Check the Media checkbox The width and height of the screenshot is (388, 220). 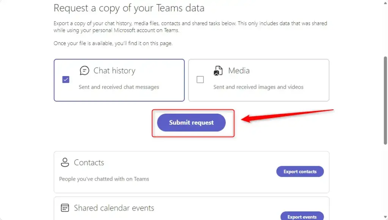200,80
